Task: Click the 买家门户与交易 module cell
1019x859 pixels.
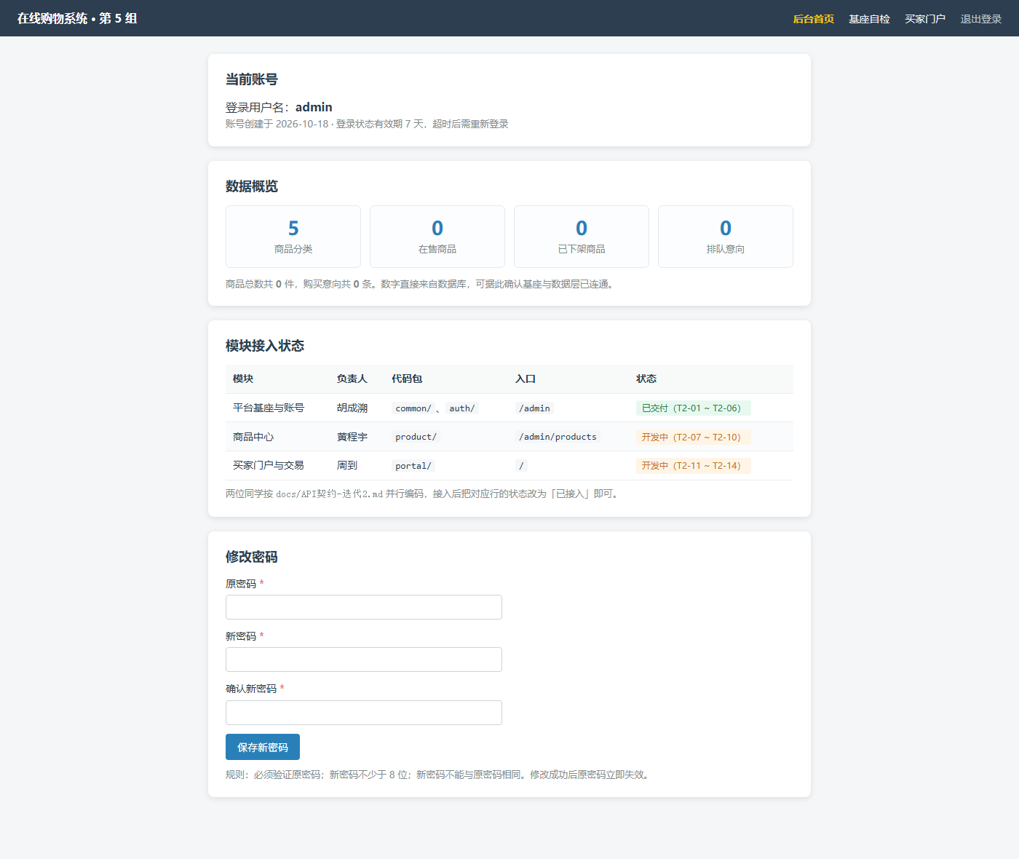Action: pos(269,465)
